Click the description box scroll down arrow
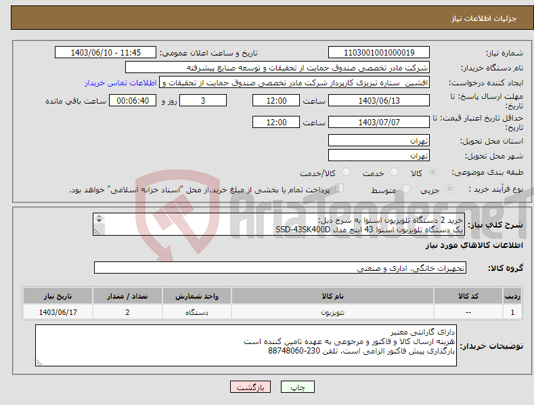 coord(99,221)
